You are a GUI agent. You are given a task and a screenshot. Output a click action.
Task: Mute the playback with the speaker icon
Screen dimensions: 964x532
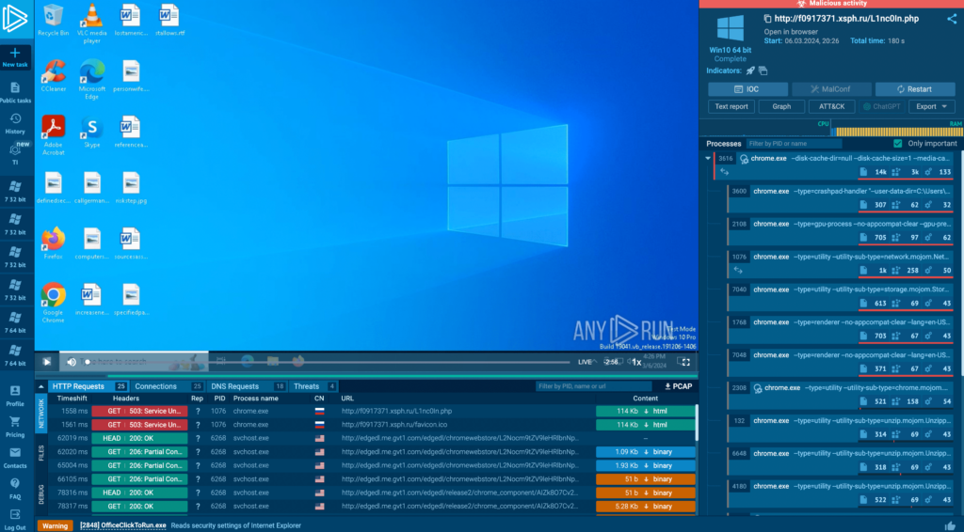click(71, 362)
